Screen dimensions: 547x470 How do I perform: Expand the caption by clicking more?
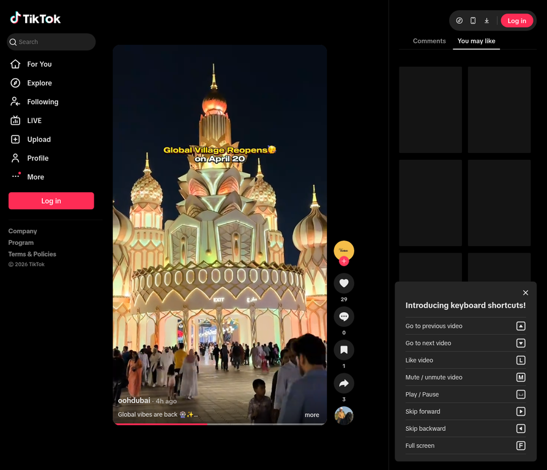point(312,415)
